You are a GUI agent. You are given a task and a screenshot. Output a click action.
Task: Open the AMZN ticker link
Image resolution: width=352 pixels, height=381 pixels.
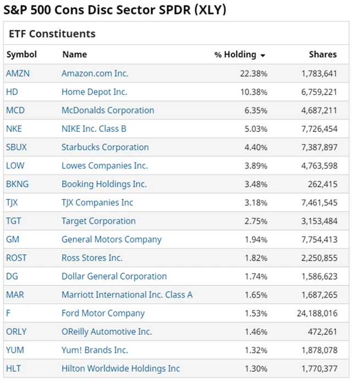(18, 73)
